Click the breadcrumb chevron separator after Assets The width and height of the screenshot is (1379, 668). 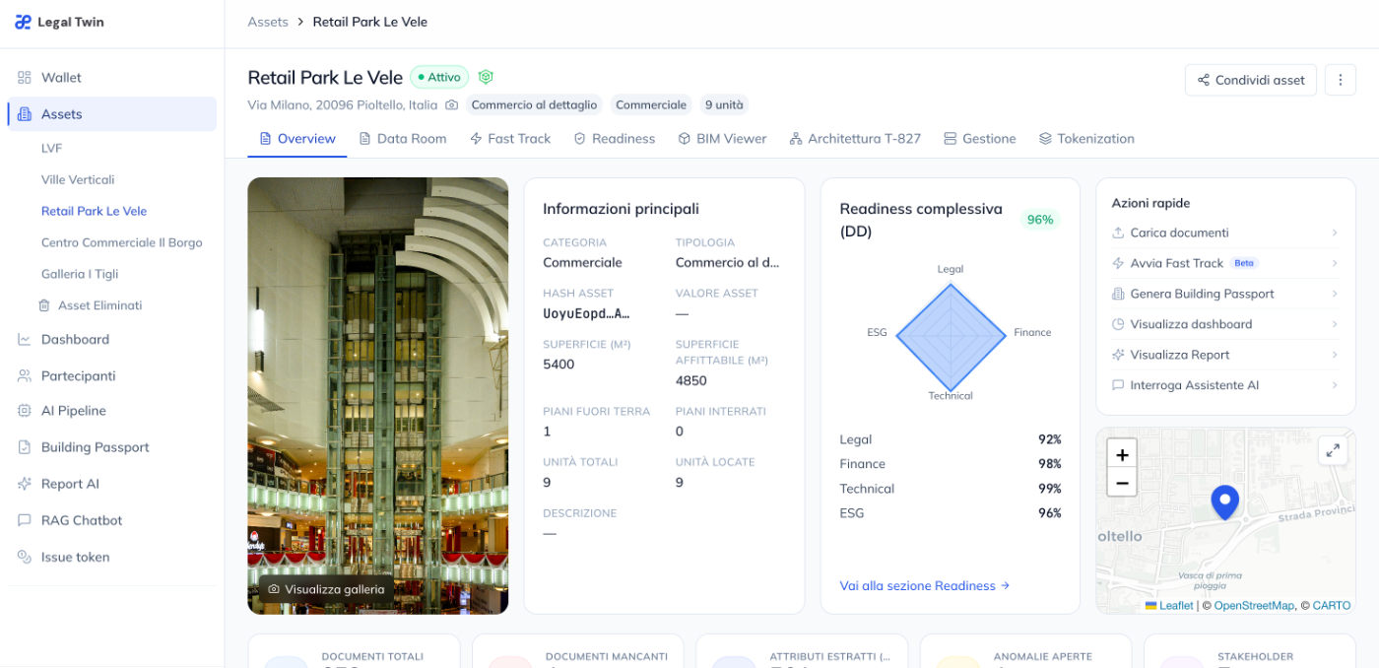[300, 22]
